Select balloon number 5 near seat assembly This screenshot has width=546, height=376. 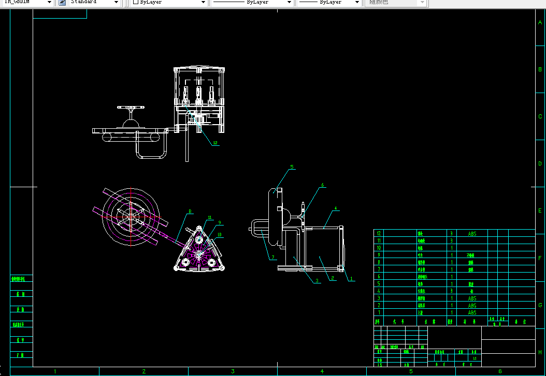(292, 167)
